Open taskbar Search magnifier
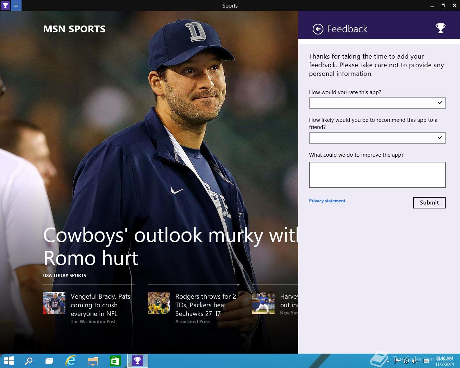Viewport: 460px width, 368px height. point(29,361)
